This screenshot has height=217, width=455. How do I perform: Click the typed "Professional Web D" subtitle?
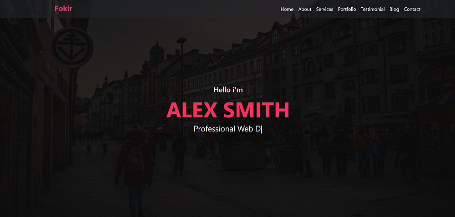pos(227,129)
